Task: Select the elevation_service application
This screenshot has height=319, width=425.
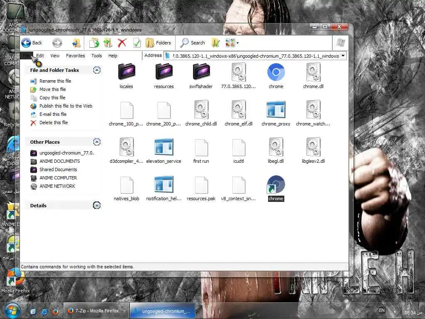Action: pos(164,151)
